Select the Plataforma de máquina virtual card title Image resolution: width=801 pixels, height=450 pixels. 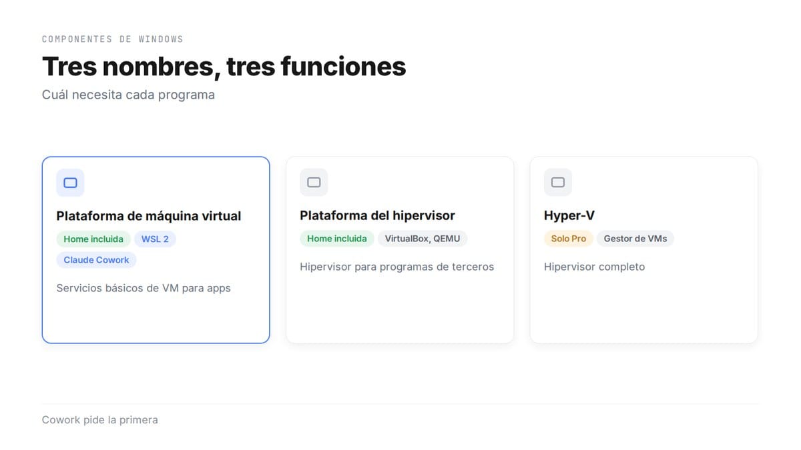click(x=149, y=216)
